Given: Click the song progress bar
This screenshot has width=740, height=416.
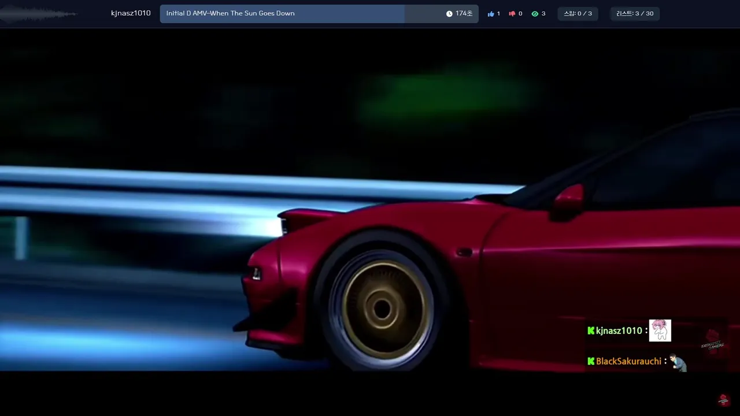Looking at the screenshot, I should click(x=319, y=13).
